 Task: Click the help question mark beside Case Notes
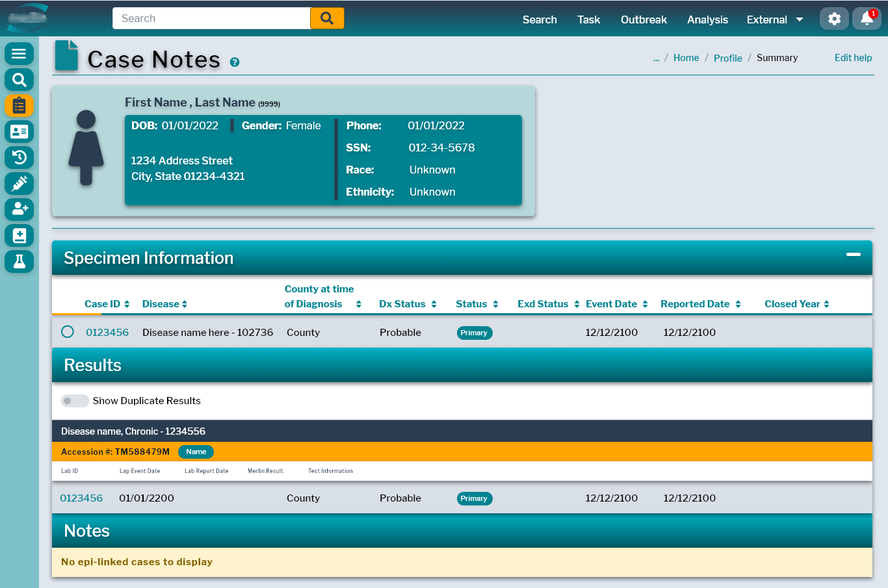(235, 62)
